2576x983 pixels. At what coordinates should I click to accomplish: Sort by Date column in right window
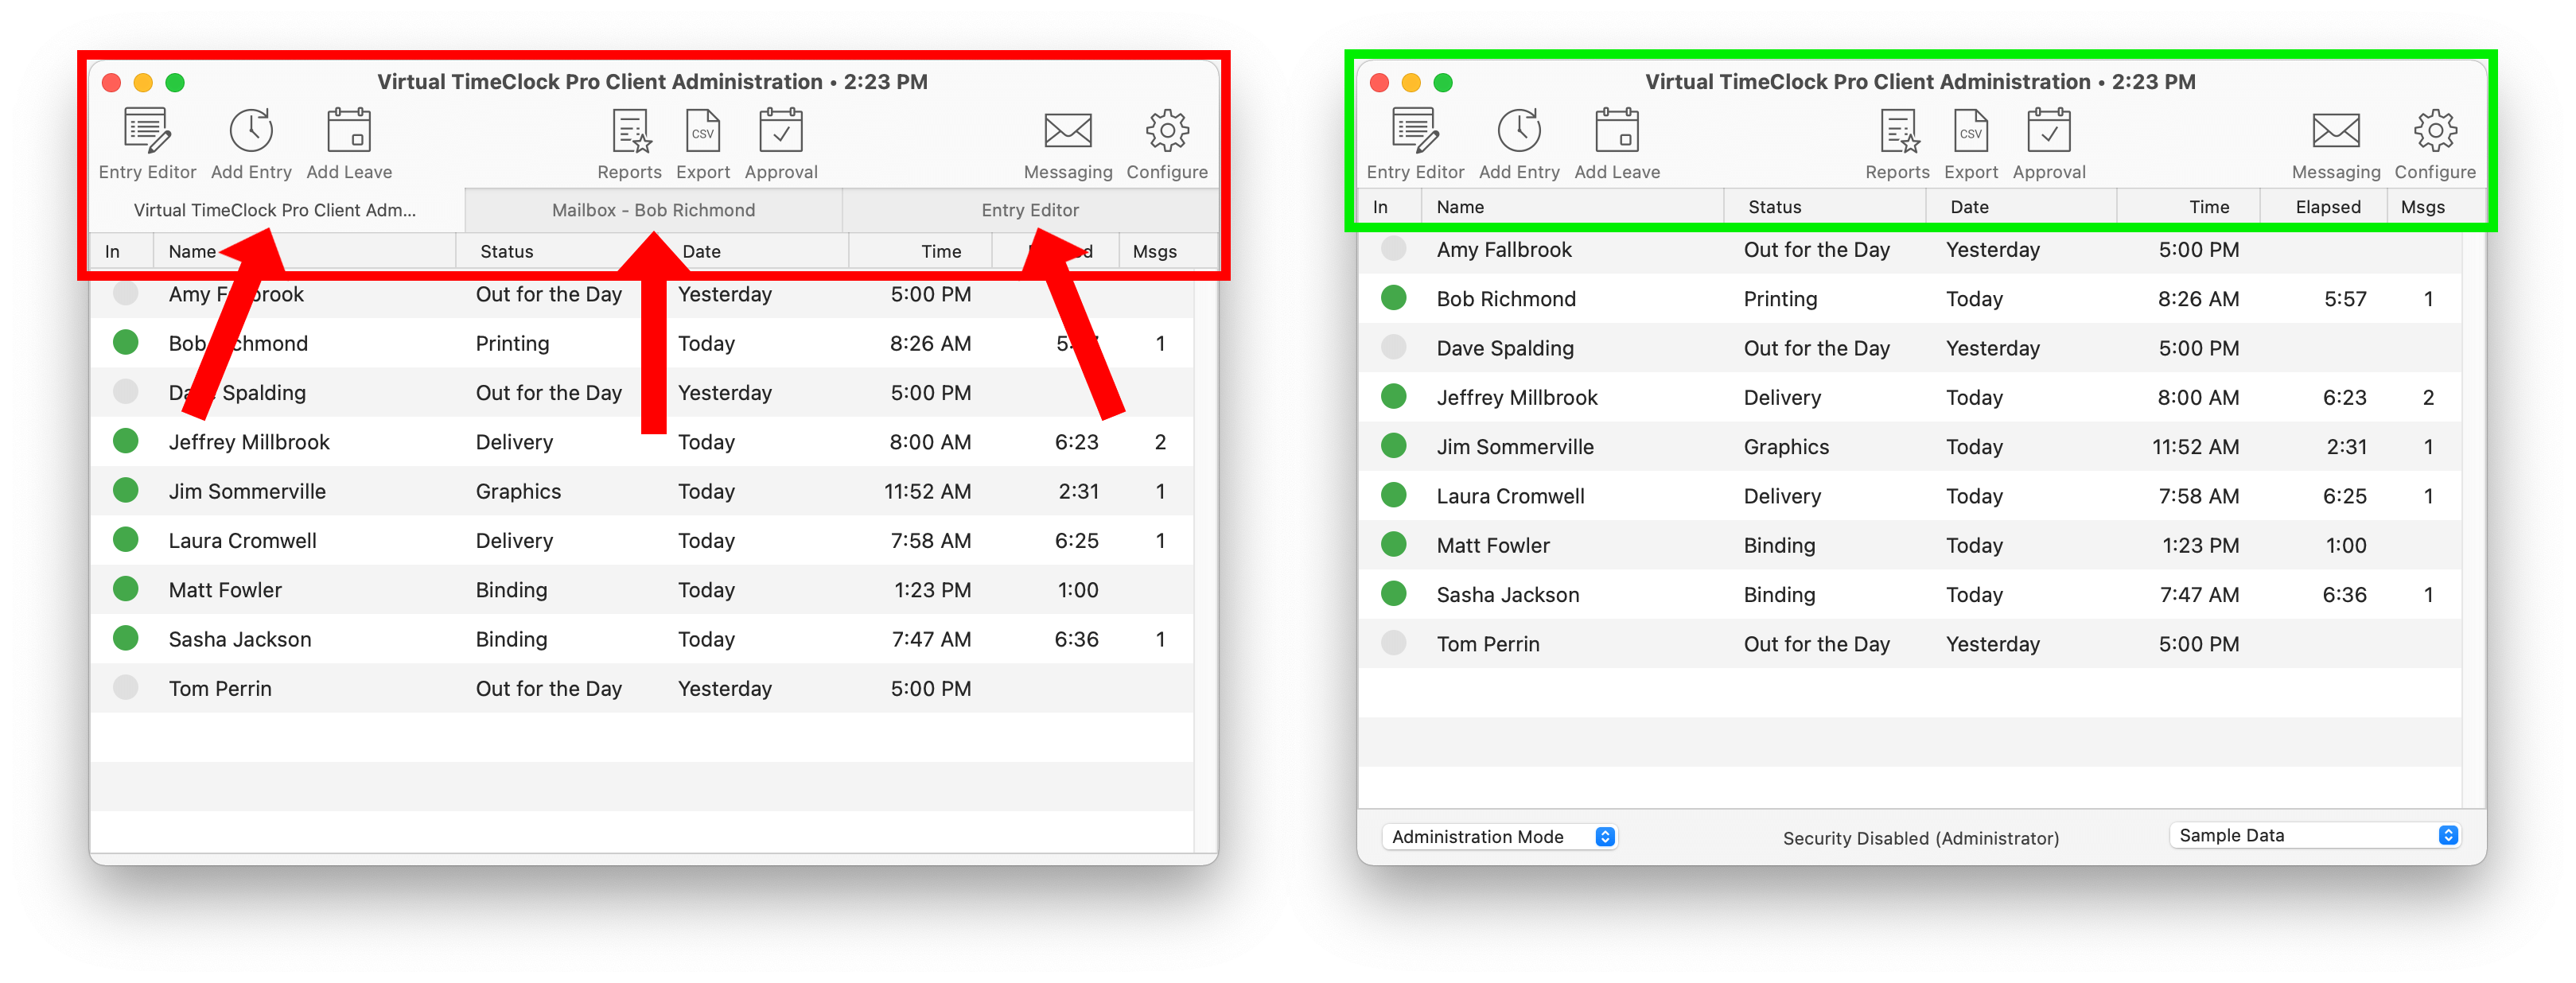point(2021,207)
